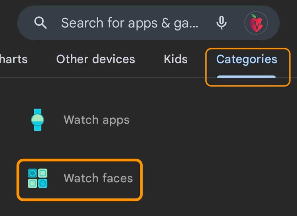Tap the microphone voice search icon
Viewport: 297px width, 216px height.
point(221,23)
